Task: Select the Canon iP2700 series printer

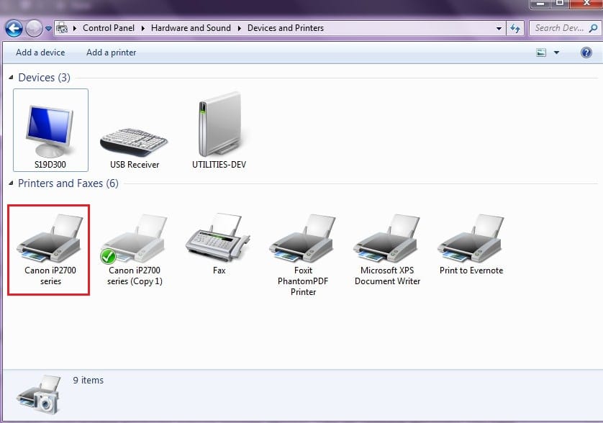Action: pos(50,250)
